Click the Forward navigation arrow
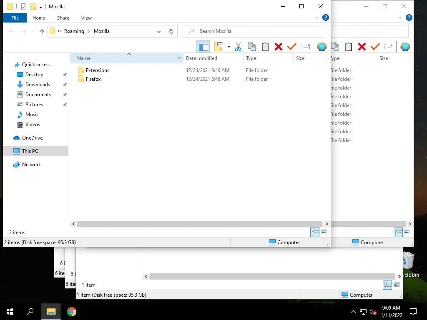427x320 pixels. click(24, 31)
